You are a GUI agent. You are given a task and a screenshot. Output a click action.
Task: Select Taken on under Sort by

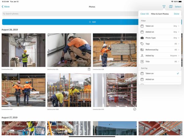[160, 74]
